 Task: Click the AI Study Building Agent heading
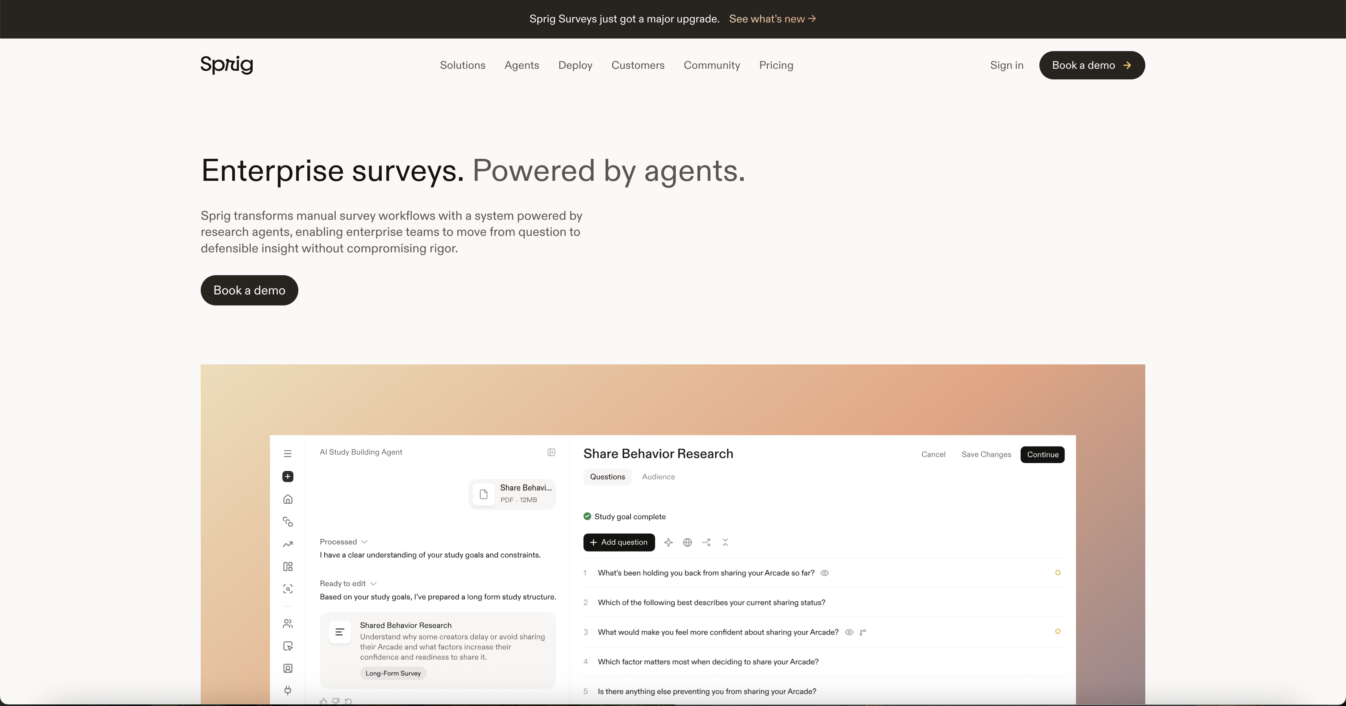click(x=361, y=452)
